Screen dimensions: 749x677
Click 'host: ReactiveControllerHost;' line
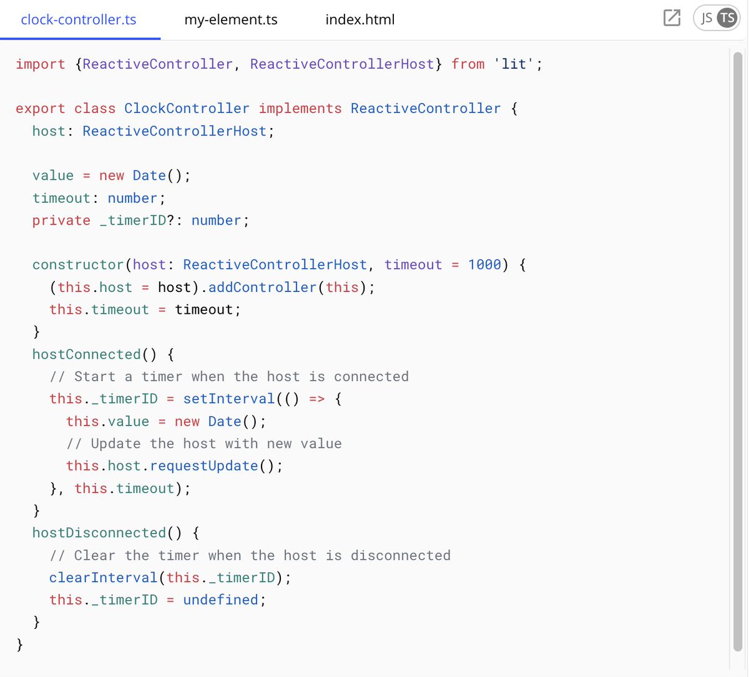[x=153, y=131]
